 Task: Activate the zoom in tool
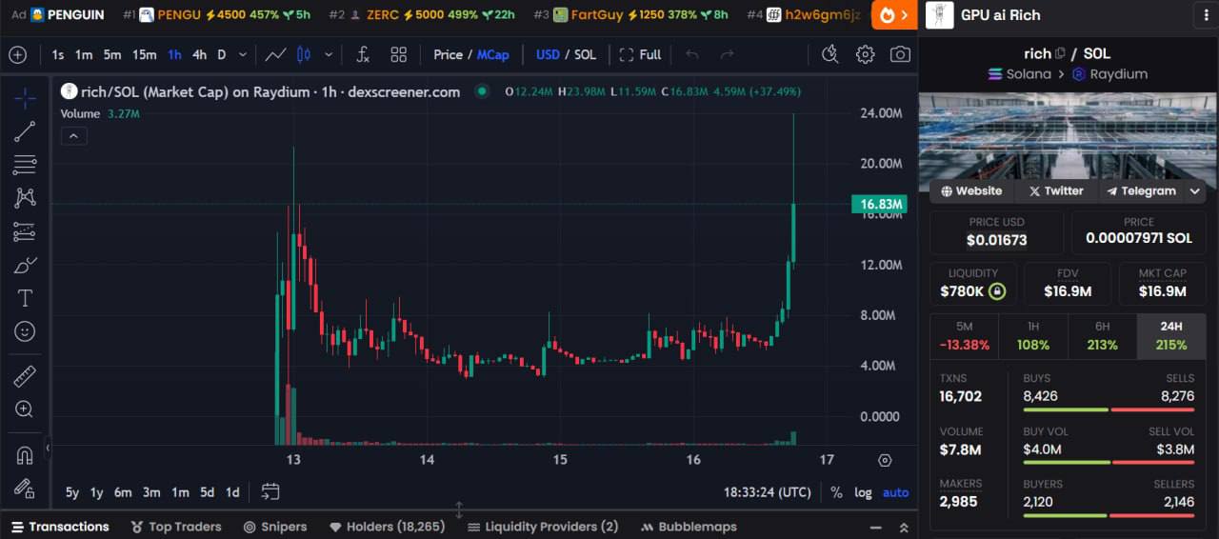25,409
